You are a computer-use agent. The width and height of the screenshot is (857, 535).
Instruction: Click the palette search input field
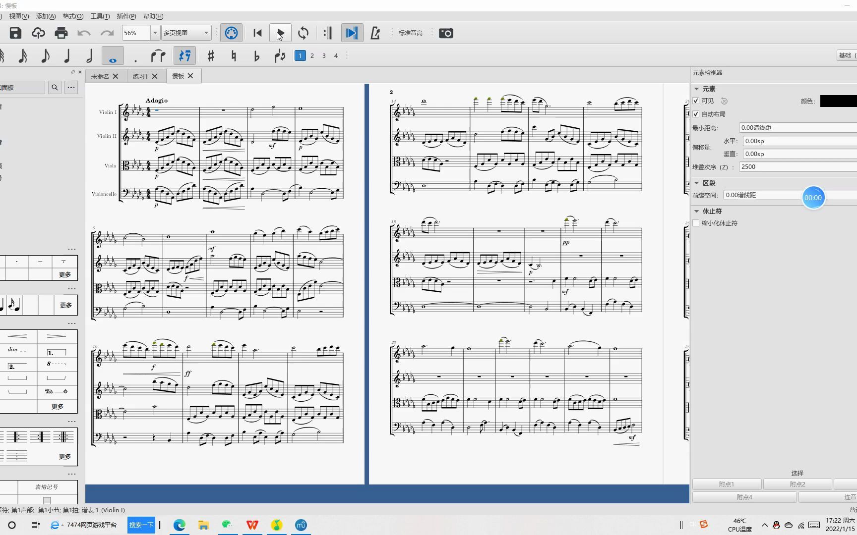[x=22, y=88]
